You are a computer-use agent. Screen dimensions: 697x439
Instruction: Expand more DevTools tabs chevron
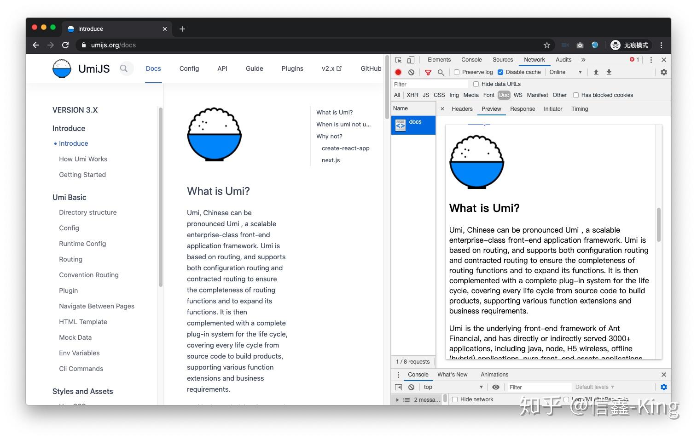point(583,60)
